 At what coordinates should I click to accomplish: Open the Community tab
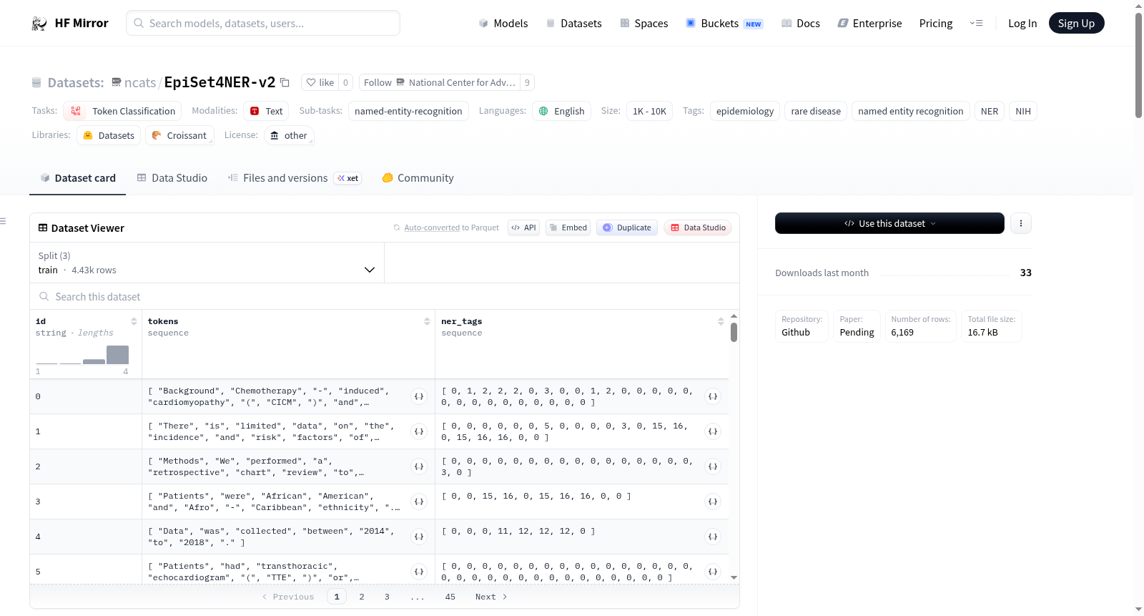pyautogui.click(x=418, y=177)
